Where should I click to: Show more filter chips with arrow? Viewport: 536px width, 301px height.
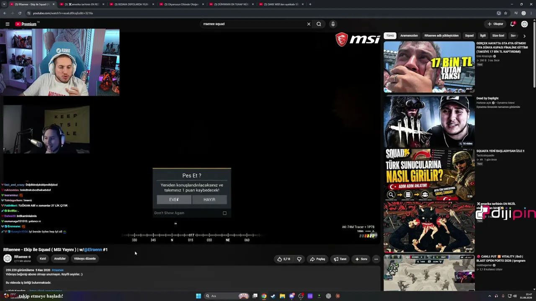524,36
